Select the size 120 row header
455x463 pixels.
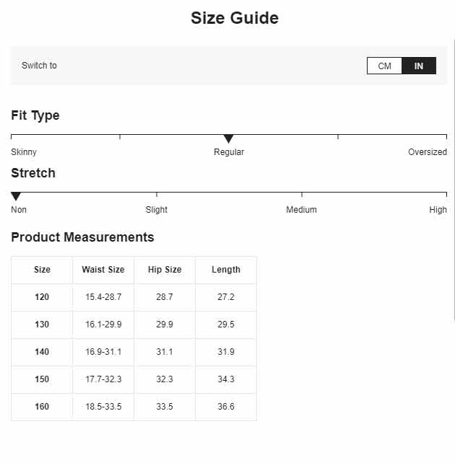tap(42, 297)
